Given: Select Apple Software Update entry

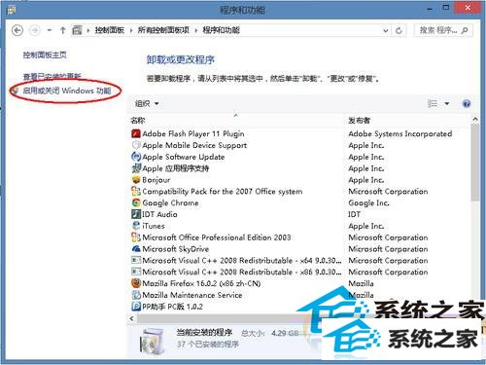Looking at the screenshot, I should click(184, 157).
